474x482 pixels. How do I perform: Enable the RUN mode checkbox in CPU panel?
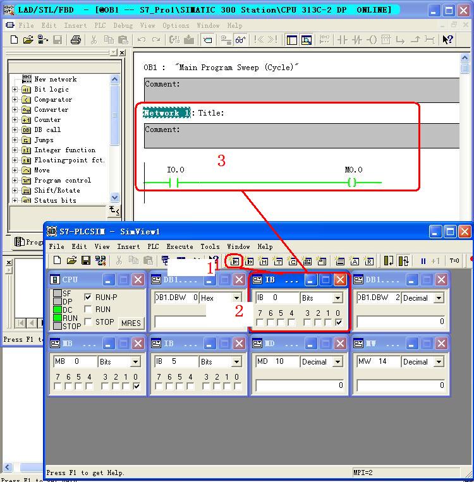(88, 310)
